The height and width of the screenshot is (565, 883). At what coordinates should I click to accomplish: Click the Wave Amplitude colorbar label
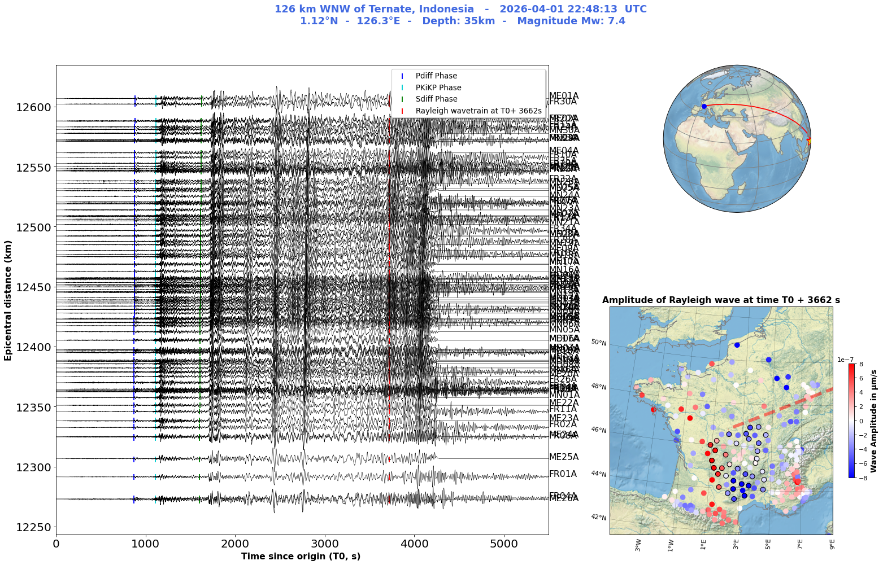873,421
